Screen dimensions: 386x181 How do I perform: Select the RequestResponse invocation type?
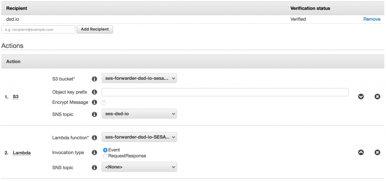[x=105, y=156]
